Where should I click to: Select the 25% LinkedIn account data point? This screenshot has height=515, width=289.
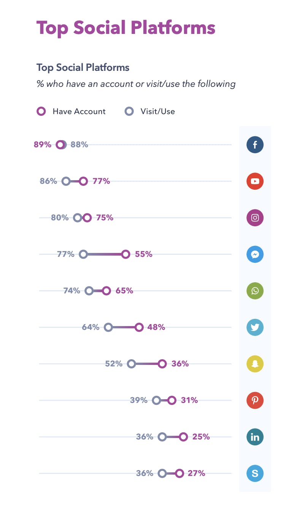coord(183,437)
